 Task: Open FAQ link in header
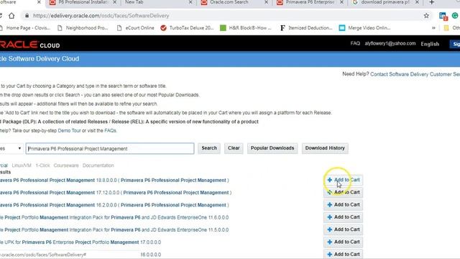click(x=355, y=43)
